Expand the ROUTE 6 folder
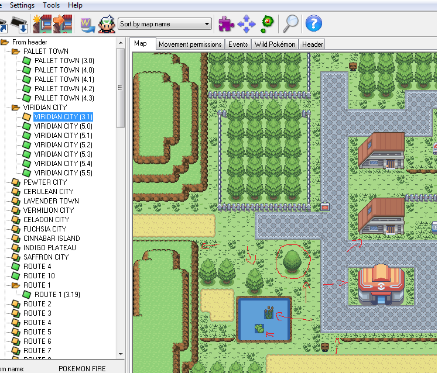Viewport: 438px width, 373px height. [x=16, y=341]
